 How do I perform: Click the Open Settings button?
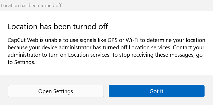[56, 91]
